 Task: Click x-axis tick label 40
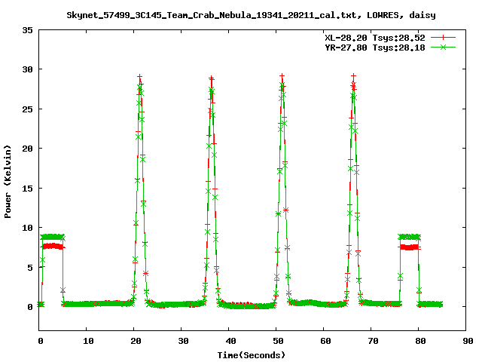(x=230, y=341)
